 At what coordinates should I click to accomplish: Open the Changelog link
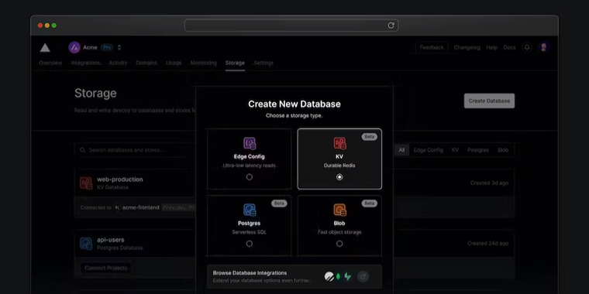pyautogui.click(x=467, y=48)
